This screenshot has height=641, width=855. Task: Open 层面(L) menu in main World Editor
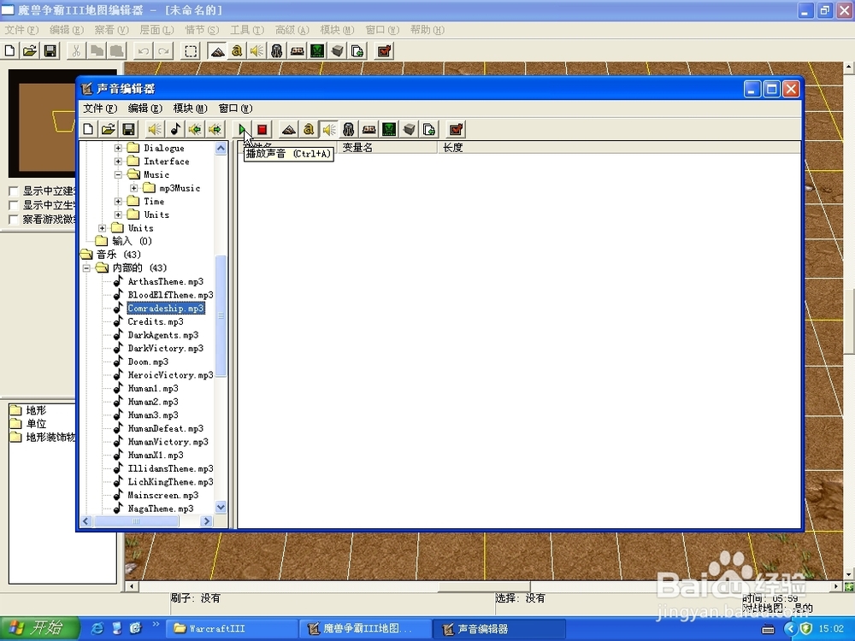tap(157, 30)
